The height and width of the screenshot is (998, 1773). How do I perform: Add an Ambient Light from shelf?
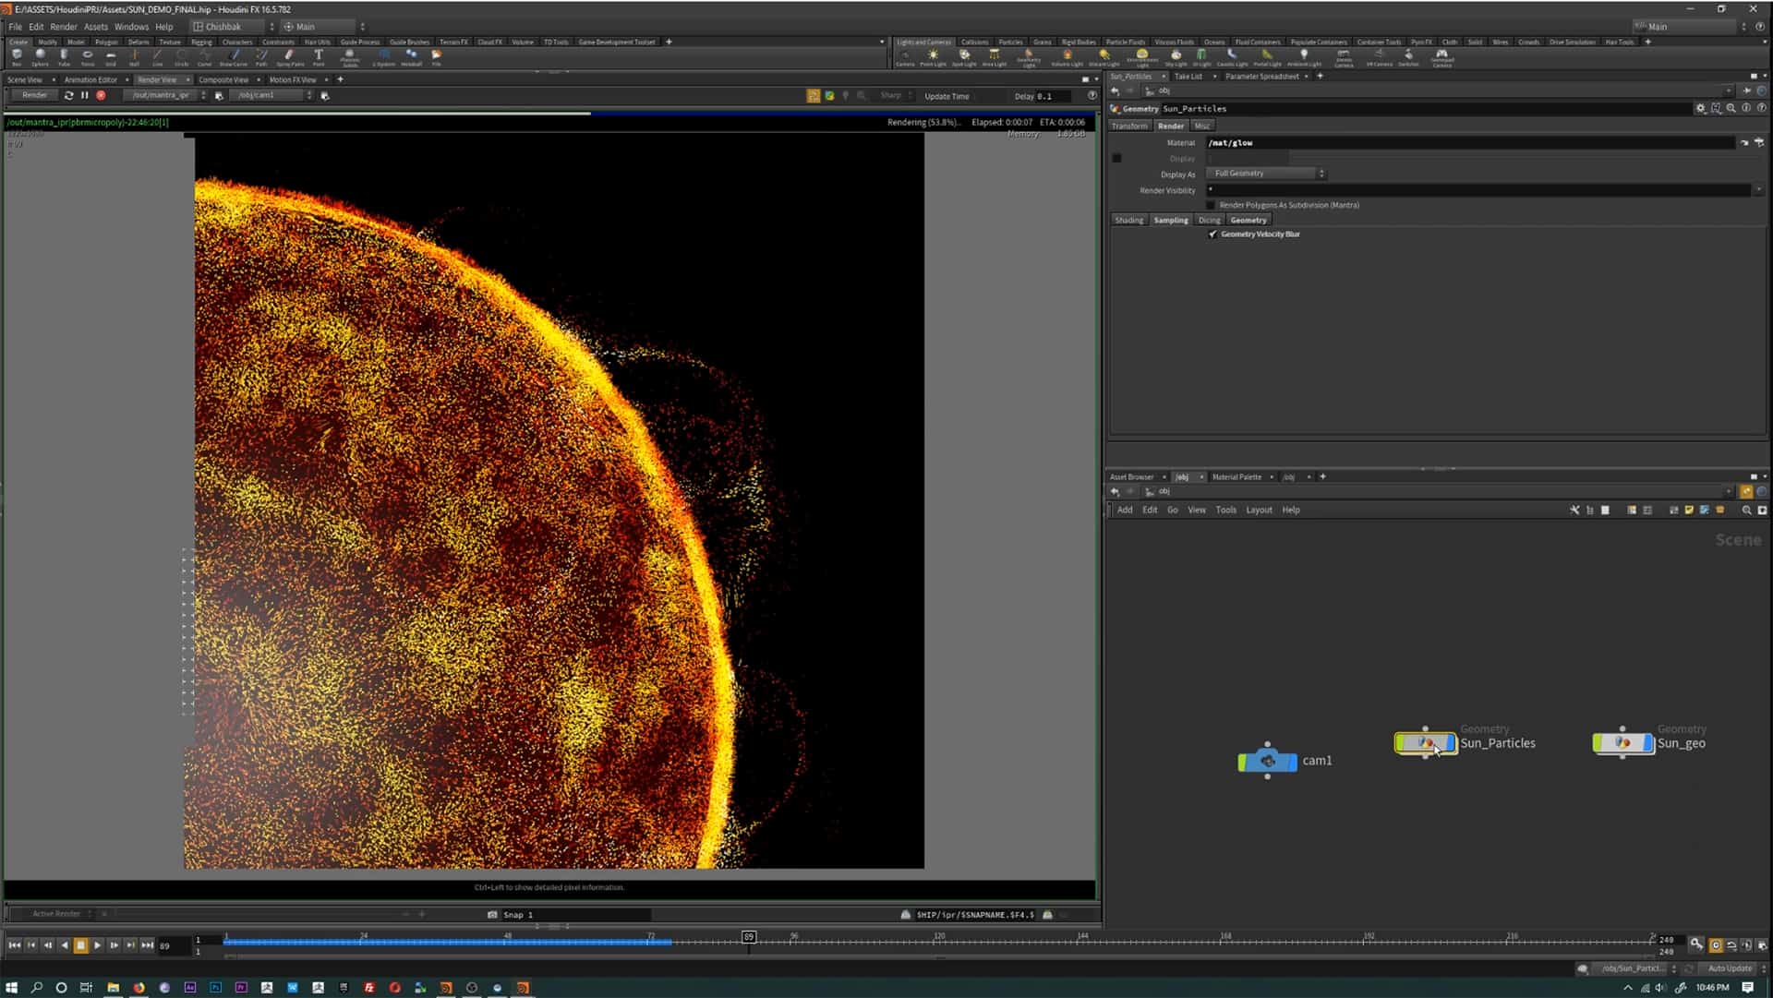pyautogui.click(x=1304, y=58)
